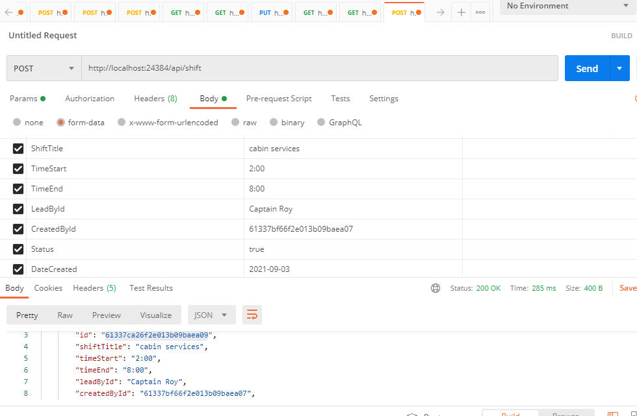Screen dimensions: 637x416
Task: Uncheck the CreatedById row checkbox
Action: [18, 229]
